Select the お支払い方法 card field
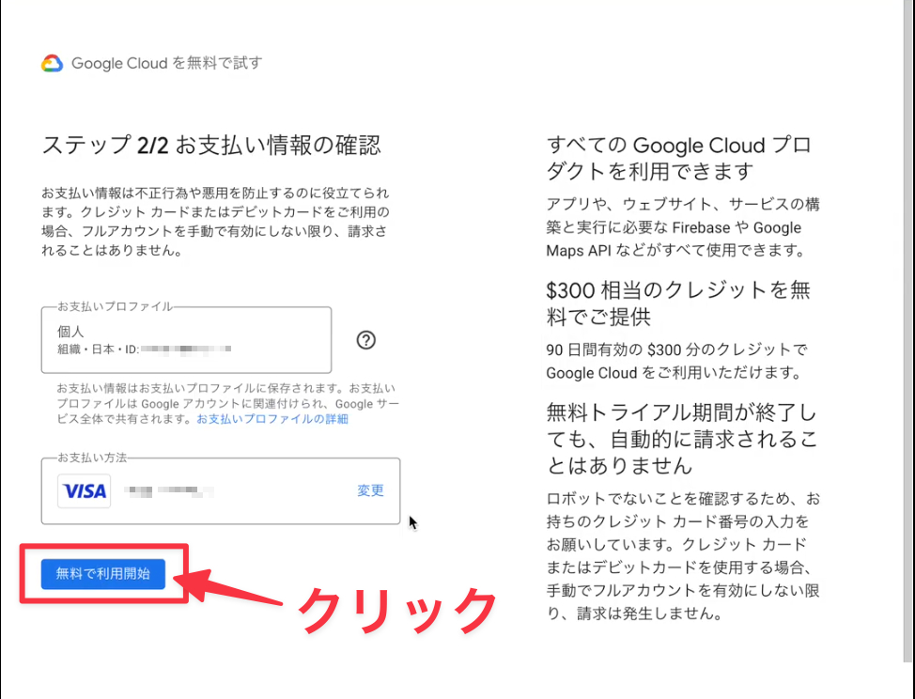Viewport: 915px width, 699px height. click(221, 490)
